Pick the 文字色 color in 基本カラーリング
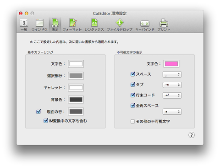The image size is (220, 168). pyautogui.click(x=76, y=64)
